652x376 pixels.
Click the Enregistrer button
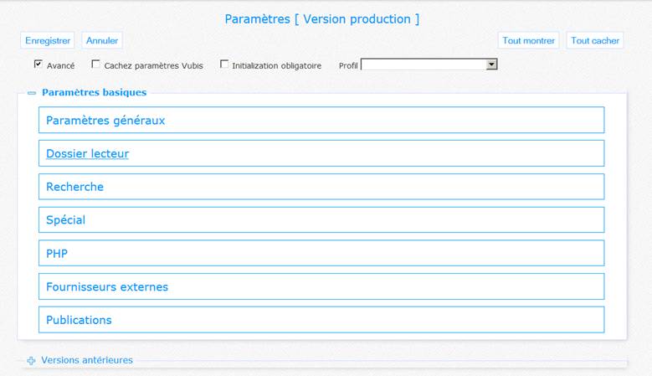48,40
